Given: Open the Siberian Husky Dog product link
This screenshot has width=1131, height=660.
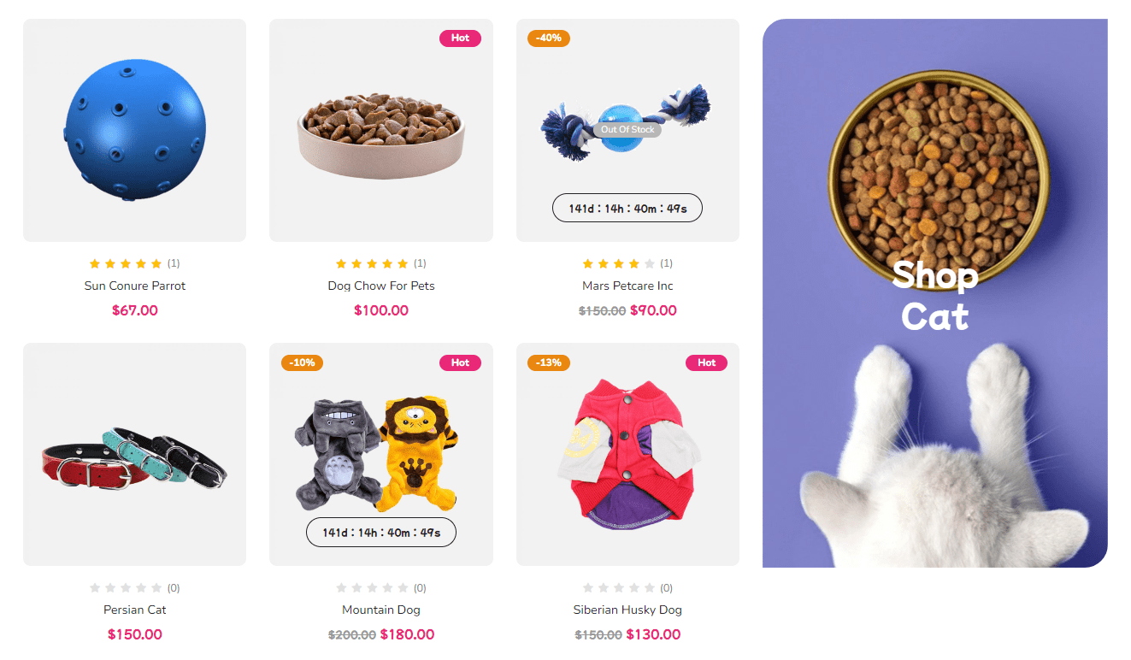Looking at the screenshot, I should point(627,610).
